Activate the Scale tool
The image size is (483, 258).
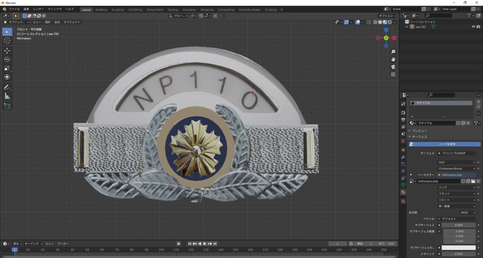pos(7,68)
